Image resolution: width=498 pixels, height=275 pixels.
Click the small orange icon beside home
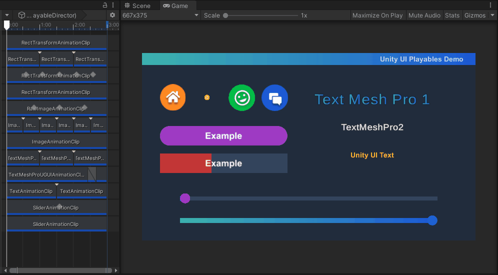point(207,97)
